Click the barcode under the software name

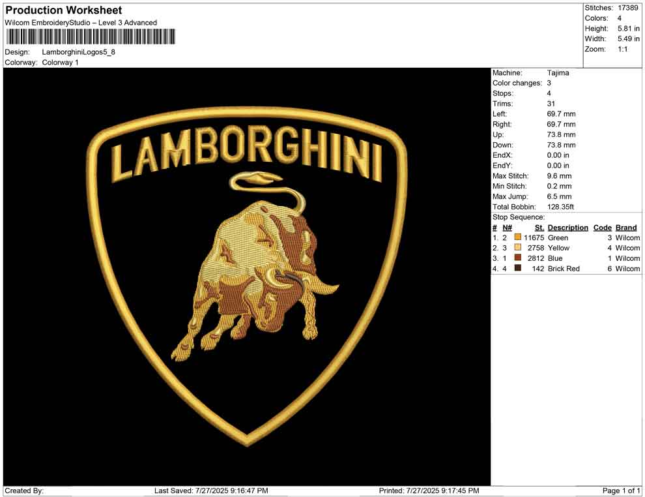[x=91, y=37]
